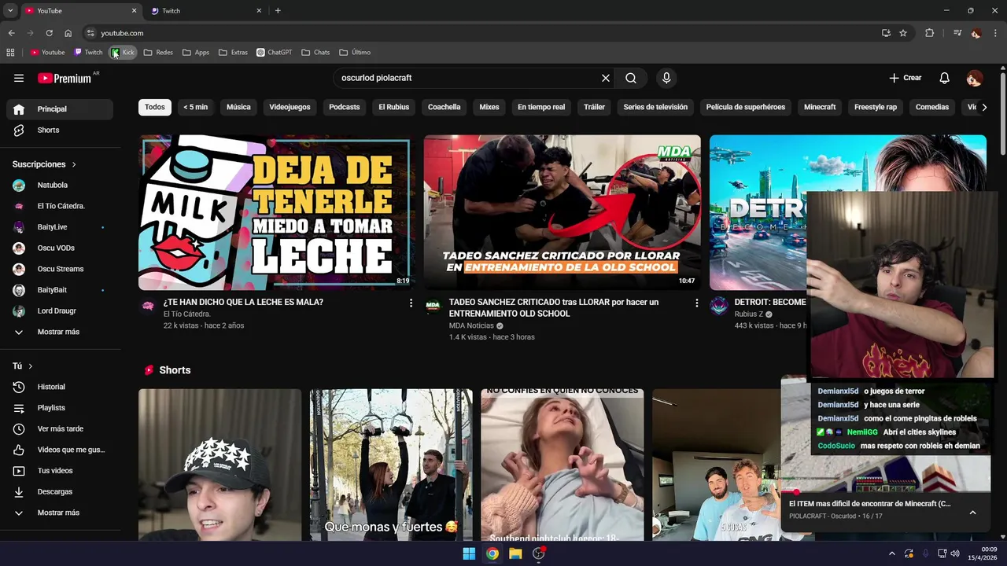Expand Mostrar más under subscriptions
This screenshot has height=566, width=1007.
click(x=59, y=332)
